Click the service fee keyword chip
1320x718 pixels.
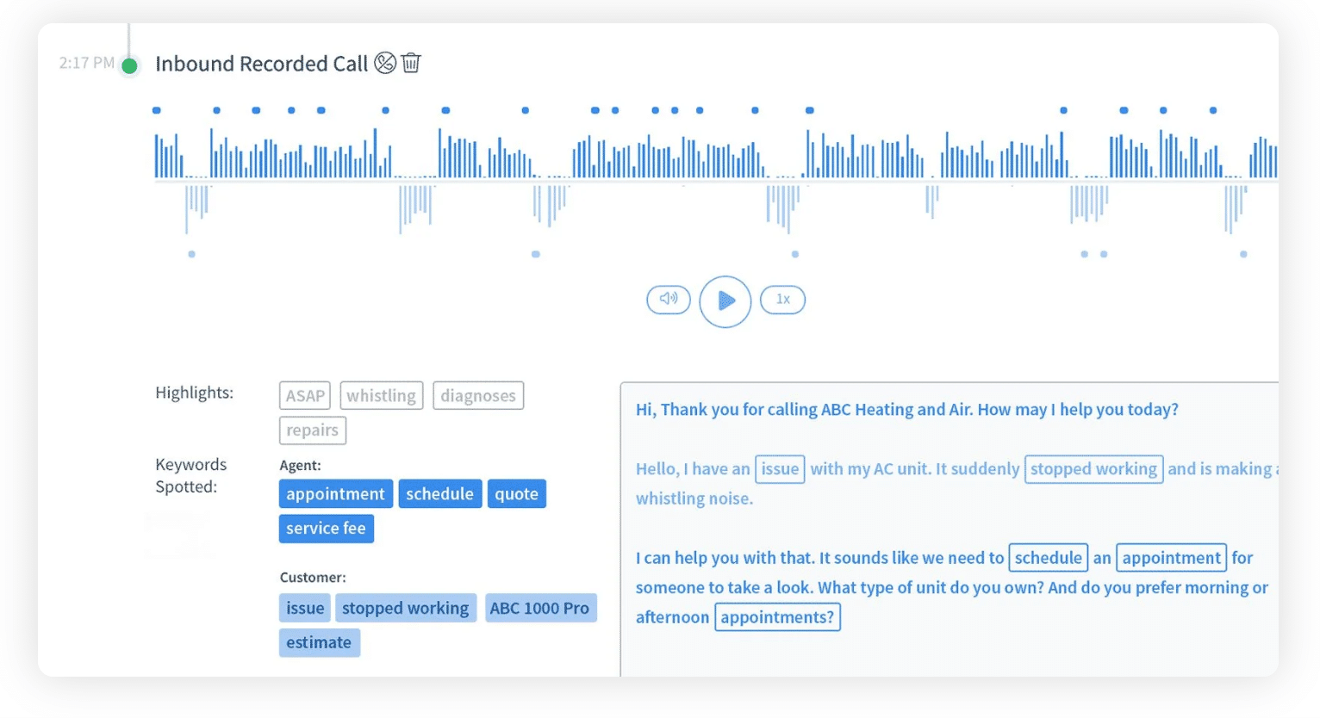(327, 528)
